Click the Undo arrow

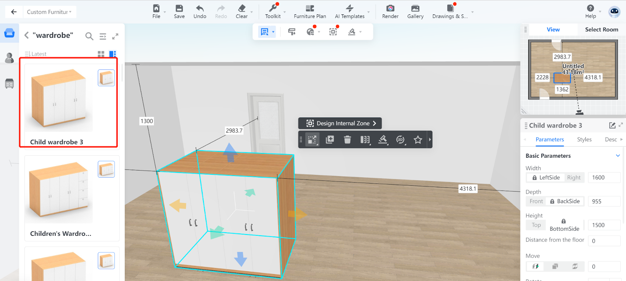pos(200,9)
